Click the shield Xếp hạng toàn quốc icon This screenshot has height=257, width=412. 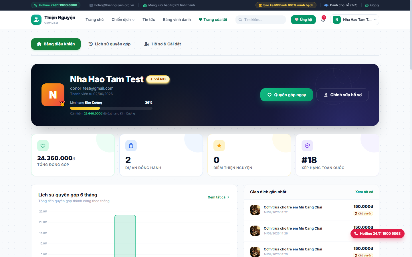(x=307, y=146)
